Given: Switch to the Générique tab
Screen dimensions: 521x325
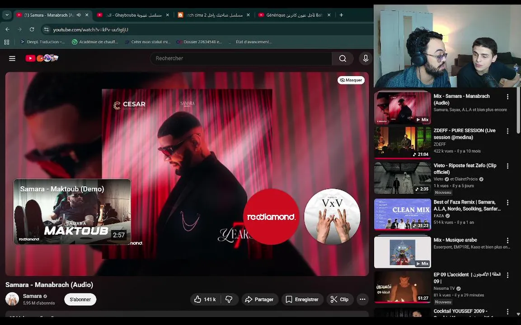Looking at the screenshot, I should click(x=294, y=15).
